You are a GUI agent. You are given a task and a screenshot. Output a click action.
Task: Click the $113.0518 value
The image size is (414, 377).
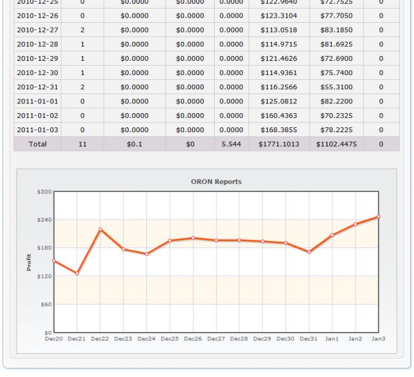279,30
